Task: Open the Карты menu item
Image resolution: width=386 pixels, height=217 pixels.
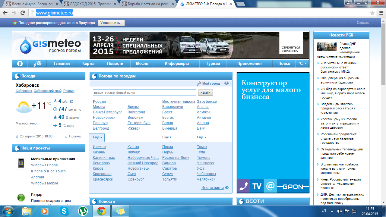Action: tap(88, 64)
